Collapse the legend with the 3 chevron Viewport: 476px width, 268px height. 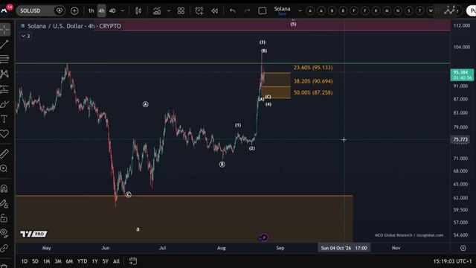pyautogui.click(x=25, y=36)
